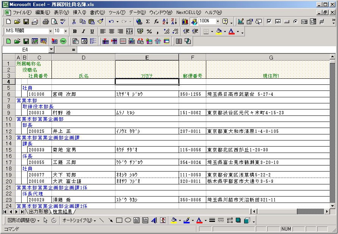Undo the last action
This screenshot has width=338, height=234.
tap(111, 21)
